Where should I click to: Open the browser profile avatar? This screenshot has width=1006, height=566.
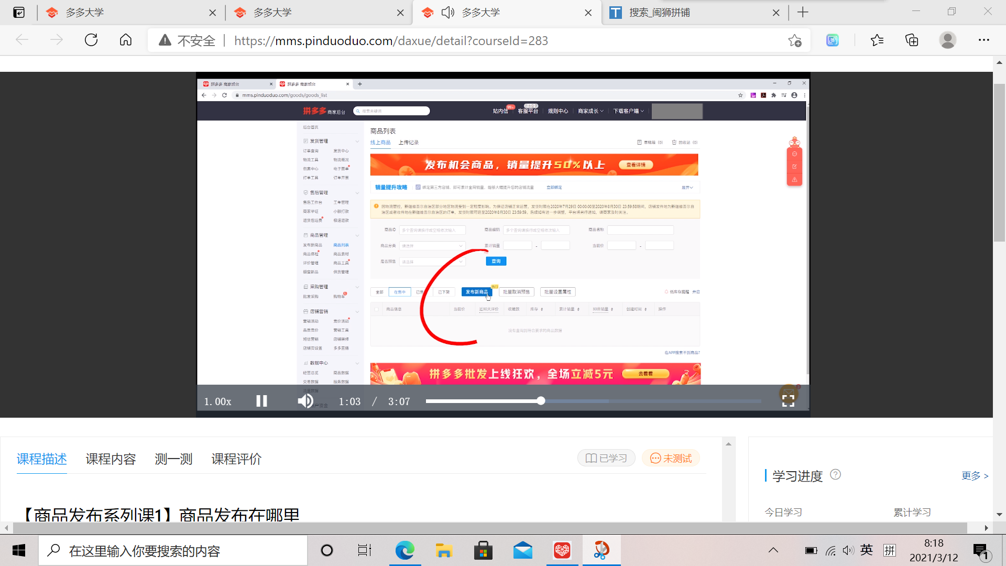point(947,40)
